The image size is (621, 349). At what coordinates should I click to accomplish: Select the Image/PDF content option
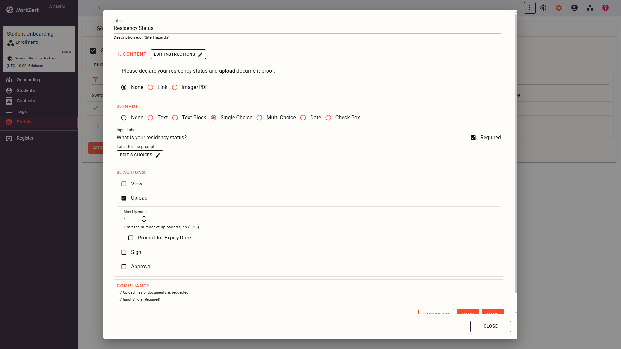click(175, 87)
